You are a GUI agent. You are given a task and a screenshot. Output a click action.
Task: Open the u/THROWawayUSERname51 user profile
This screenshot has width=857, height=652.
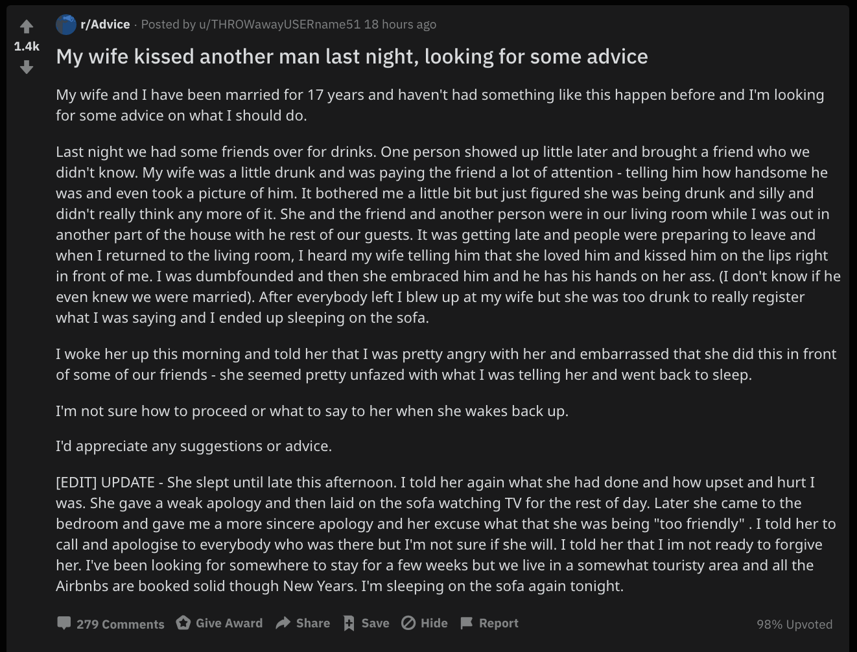pos(279,25)
